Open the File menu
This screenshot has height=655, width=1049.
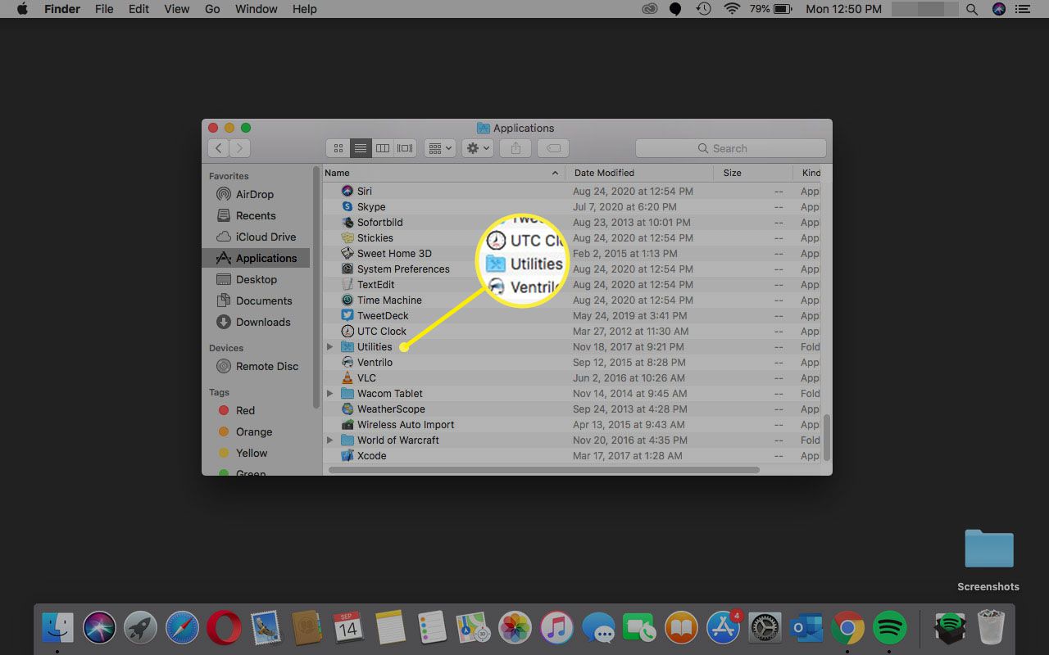(x=104, y=9)
